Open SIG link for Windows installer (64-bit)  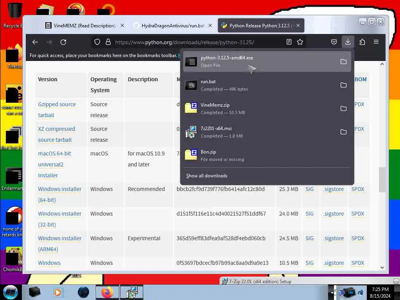[x=309, y=189]
